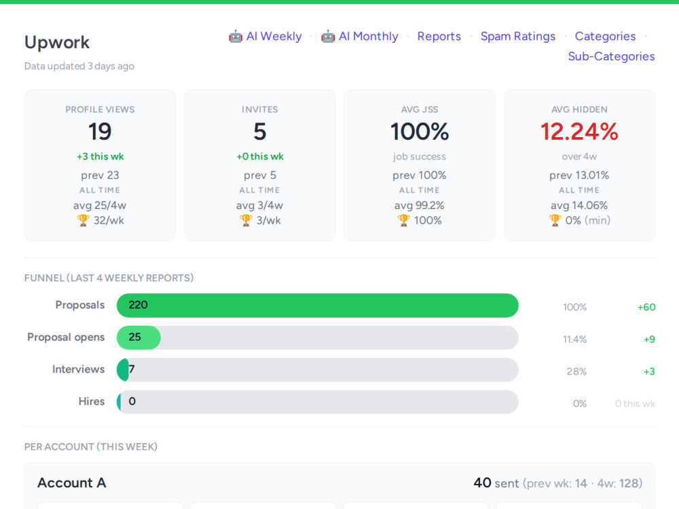Click the +60 change for Proposals
This screenshot has width=679, height=509.
tap(646, 307)
